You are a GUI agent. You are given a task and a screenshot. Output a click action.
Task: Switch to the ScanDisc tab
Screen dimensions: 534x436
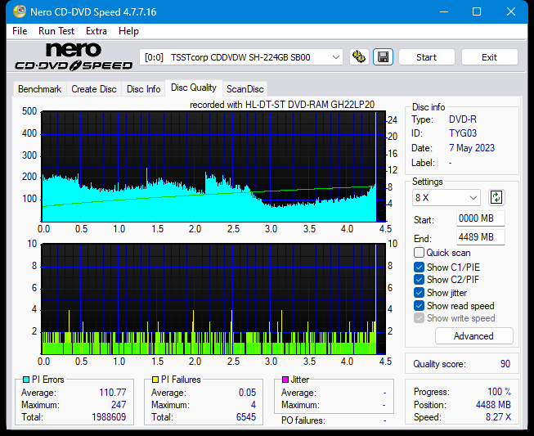[245, 89]
